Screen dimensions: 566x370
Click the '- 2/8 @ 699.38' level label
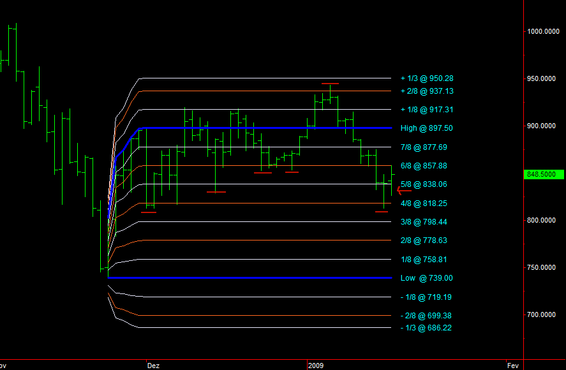point(426,316)
